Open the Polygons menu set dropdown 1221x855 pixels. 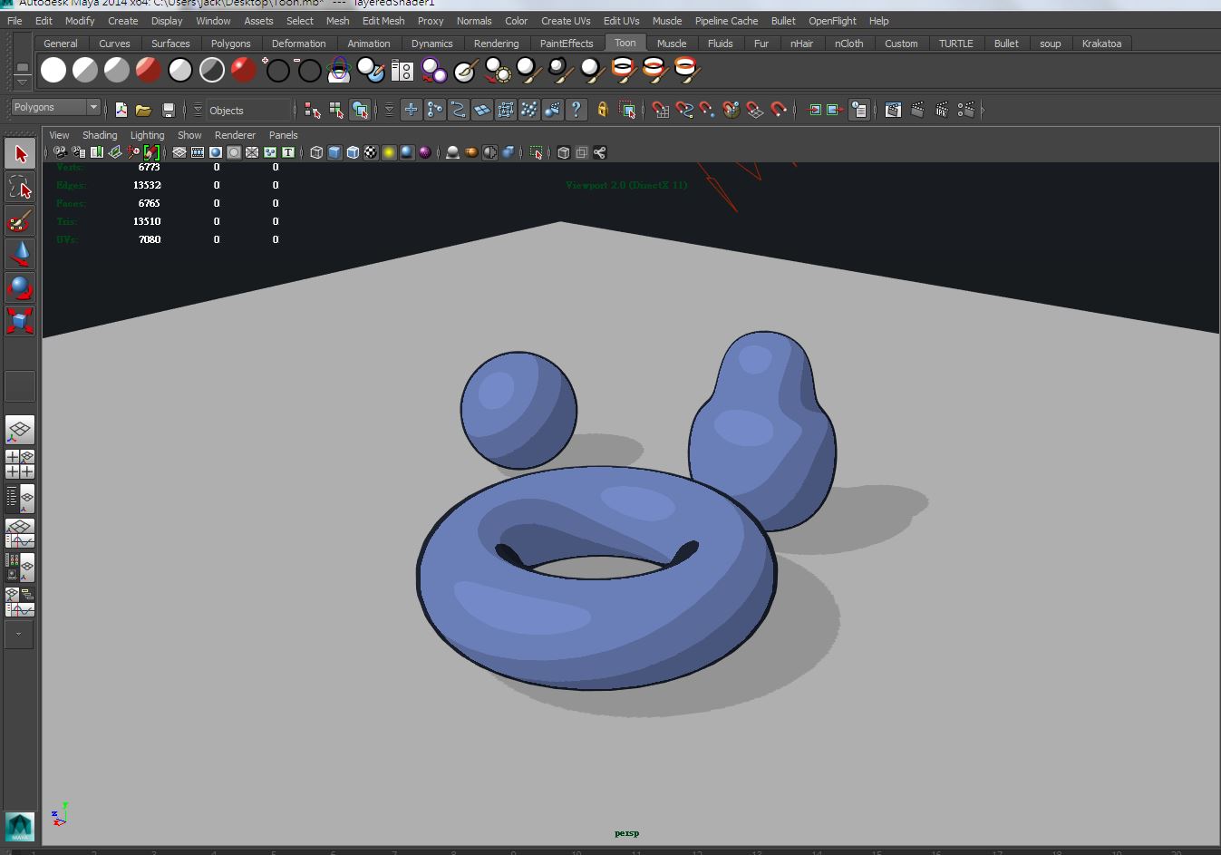pyautogui.click(x=92, y=107)
